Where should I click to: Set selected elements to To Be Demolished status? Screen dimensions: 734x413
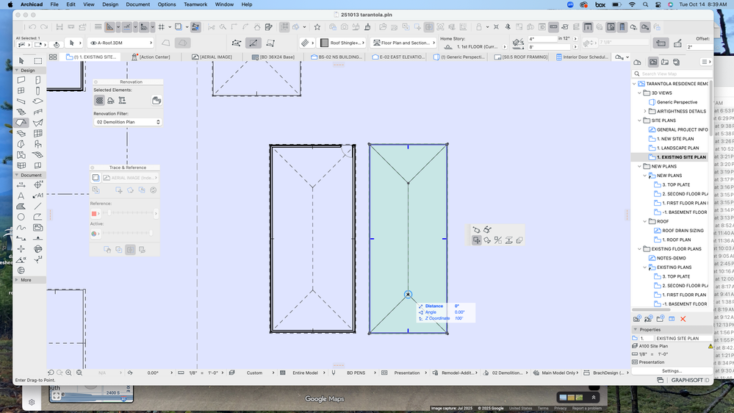111,101
